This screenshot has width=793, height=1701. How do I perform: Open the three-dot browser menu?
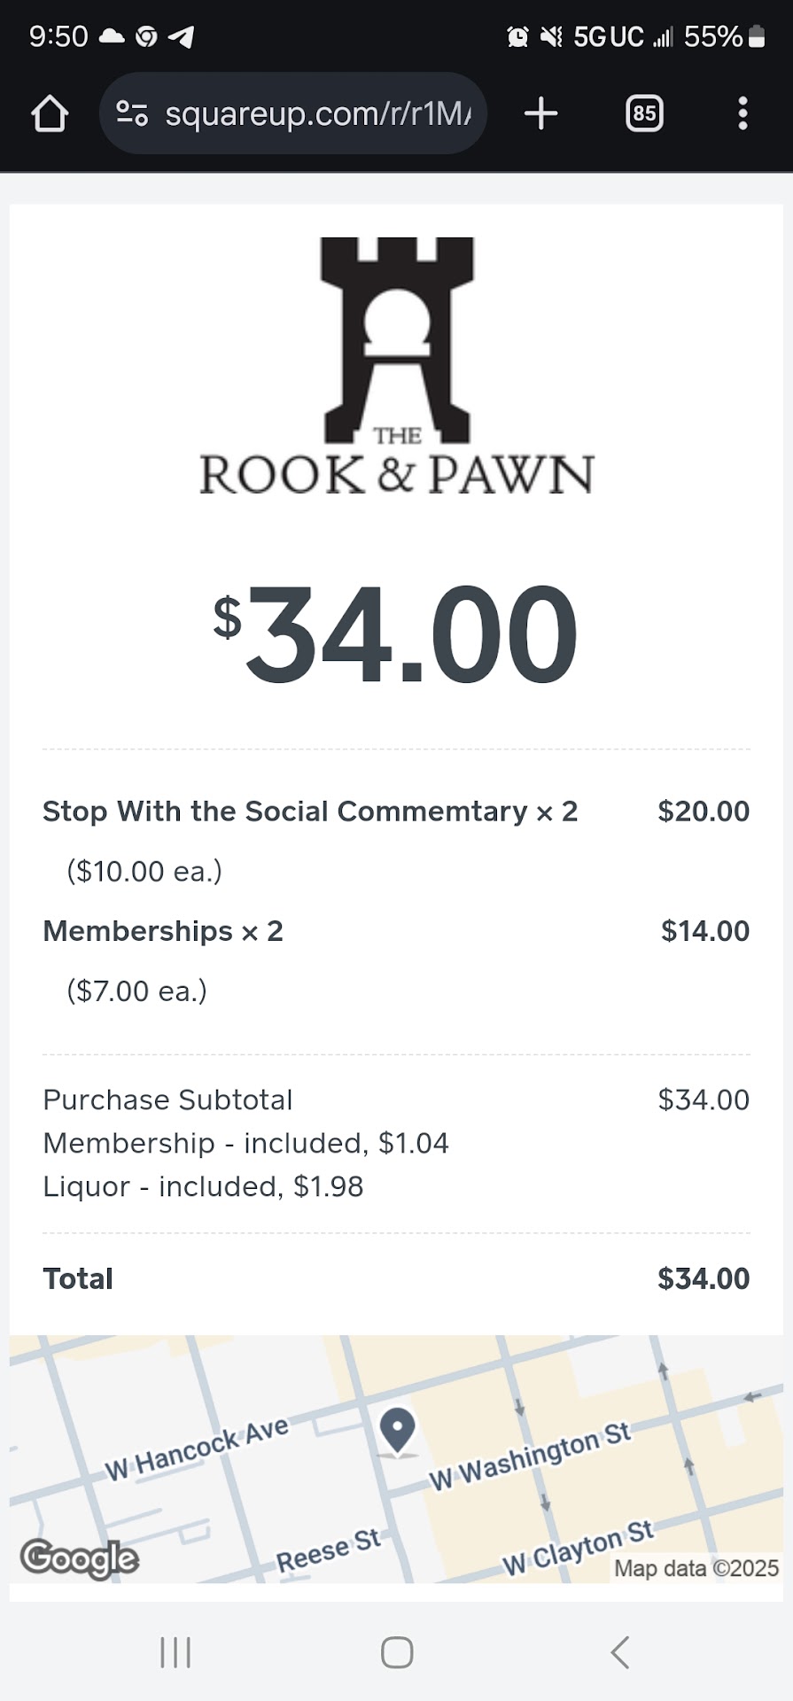pyautogui.click(x=742, y=113)
